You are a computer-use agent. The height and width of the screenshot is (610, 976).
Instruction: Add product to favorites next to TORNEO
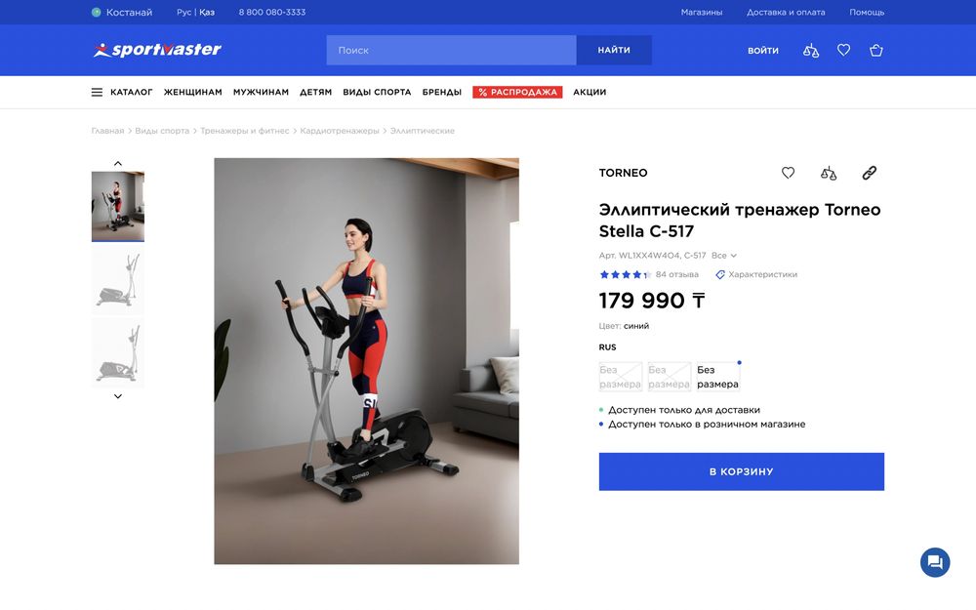788,173
